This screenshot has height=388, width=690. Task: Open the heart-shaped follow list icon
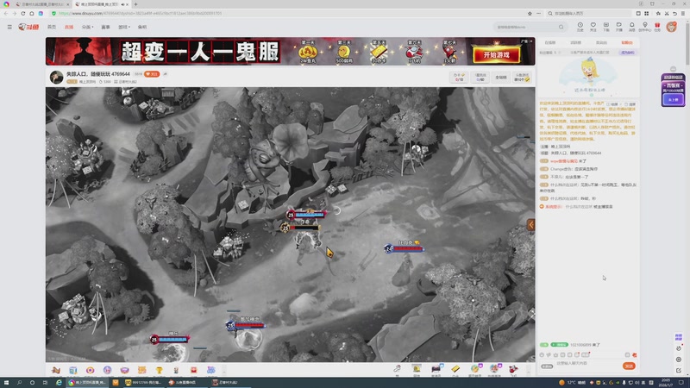(593, 27)
